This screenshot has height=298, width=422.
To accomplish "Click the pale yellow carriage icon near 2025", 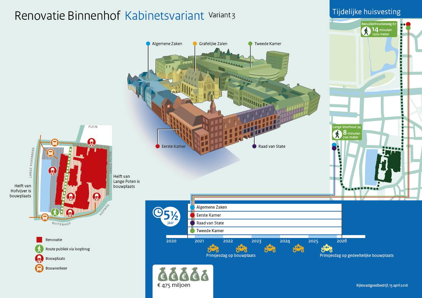I will [x=326, y=248].
